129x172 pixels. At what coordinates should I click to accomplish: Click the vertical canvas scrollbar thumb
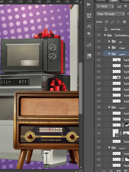click(81, 88)
